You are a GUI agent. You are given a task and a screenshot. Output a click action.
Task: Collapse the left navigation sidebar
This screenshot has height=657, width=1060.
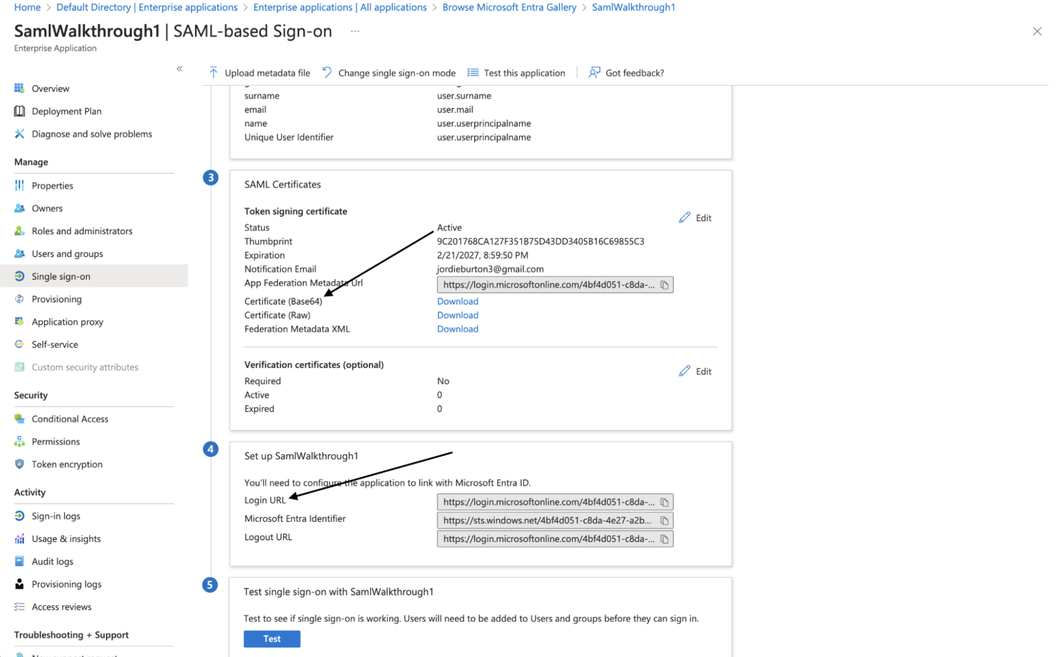tap(179, 69)
